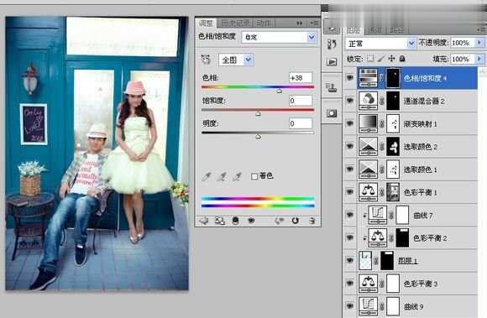
Task: Open the 自定 preset dropdown
Action: pyautogui.click(x=279, y=37)
